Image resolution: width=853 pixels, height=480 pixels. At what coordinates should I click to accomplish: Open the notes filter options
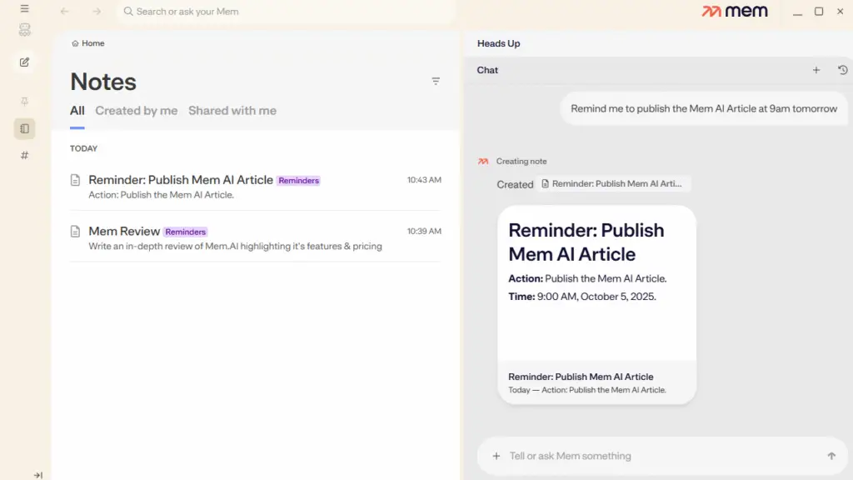[x=436, y=81]
